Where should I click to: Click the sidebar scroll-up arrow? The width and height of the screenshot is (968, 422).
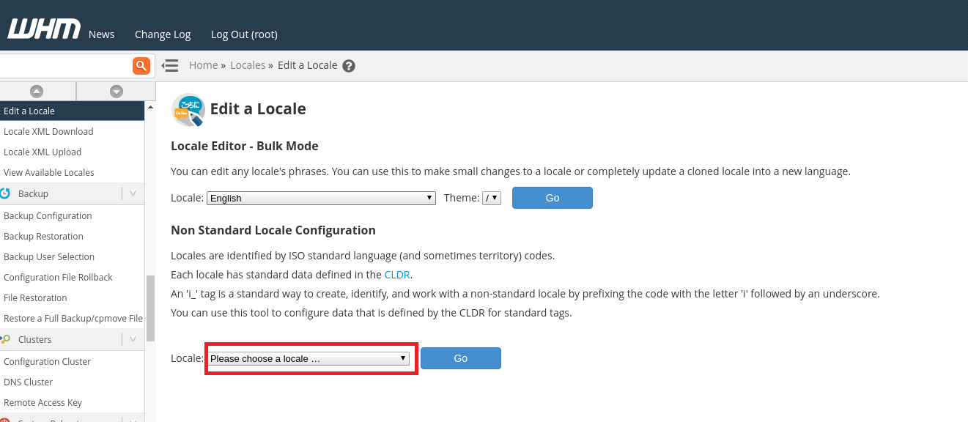point(37,90)
